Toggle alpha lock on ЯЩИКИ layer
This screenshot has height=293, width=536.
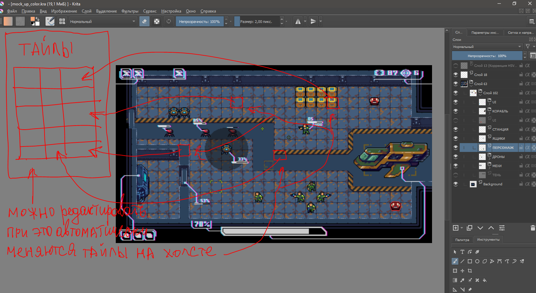528,138
